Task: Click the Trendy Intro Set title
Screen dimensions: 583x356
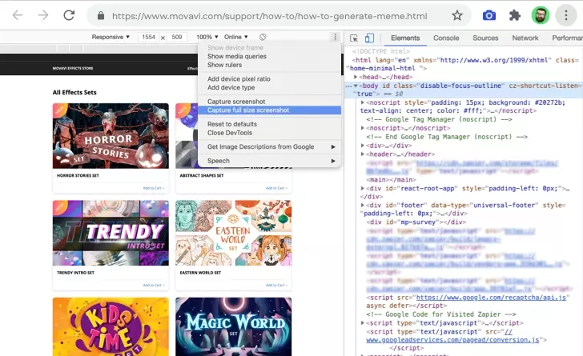Action: click(x=75, y=273)
